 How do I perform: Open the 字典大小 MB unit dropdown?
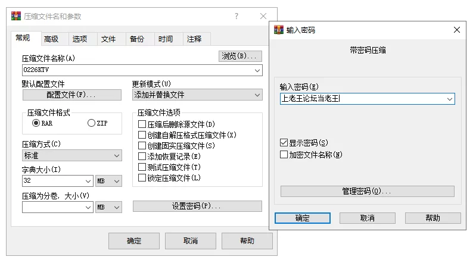click(x=117, y=180)
